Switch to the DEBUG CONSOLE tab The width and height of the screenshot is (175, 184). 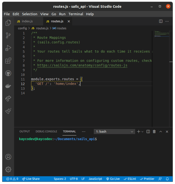click(46, 131)
